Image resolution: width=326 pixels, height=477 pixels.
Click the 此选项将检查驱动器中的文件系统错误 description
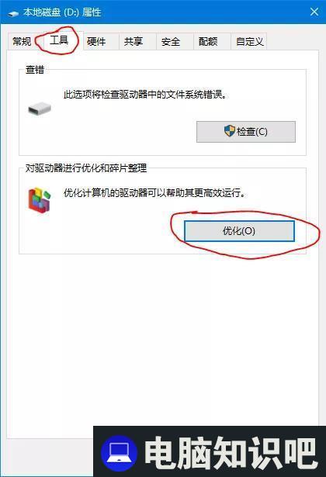coord(145,95)
